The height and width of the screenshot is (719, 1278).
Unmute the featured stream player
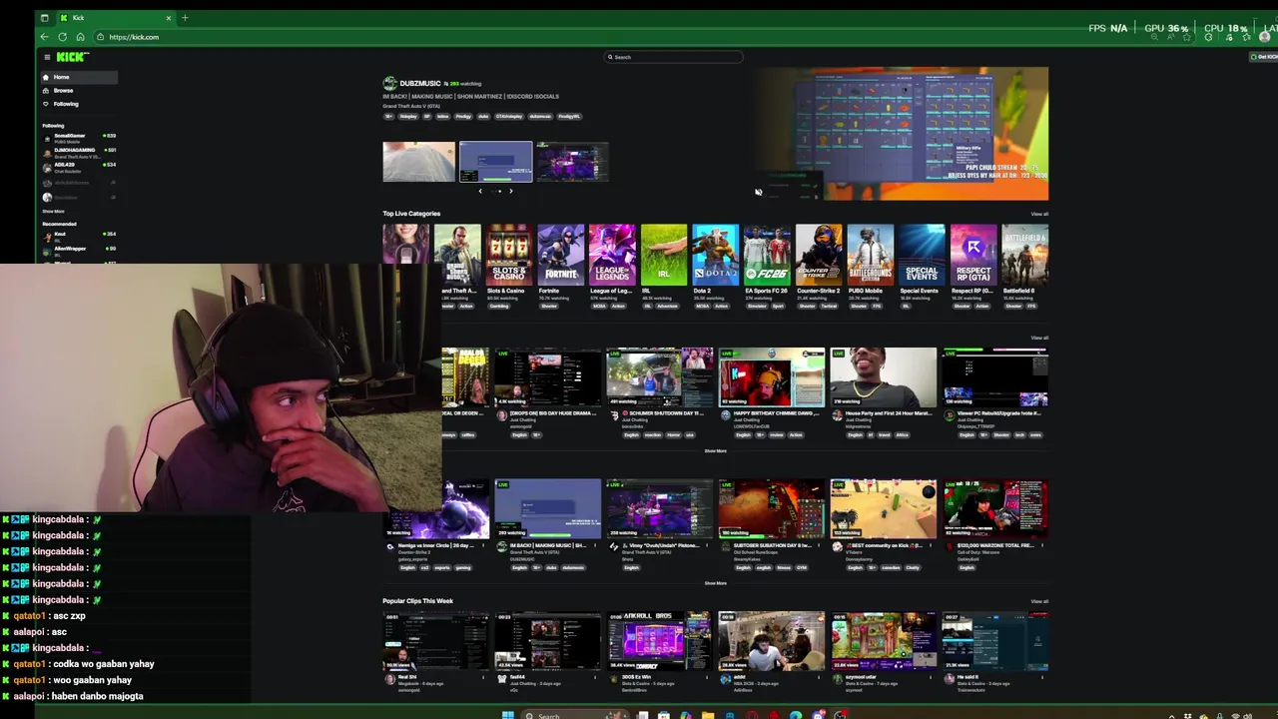click(x=759, y=192)
